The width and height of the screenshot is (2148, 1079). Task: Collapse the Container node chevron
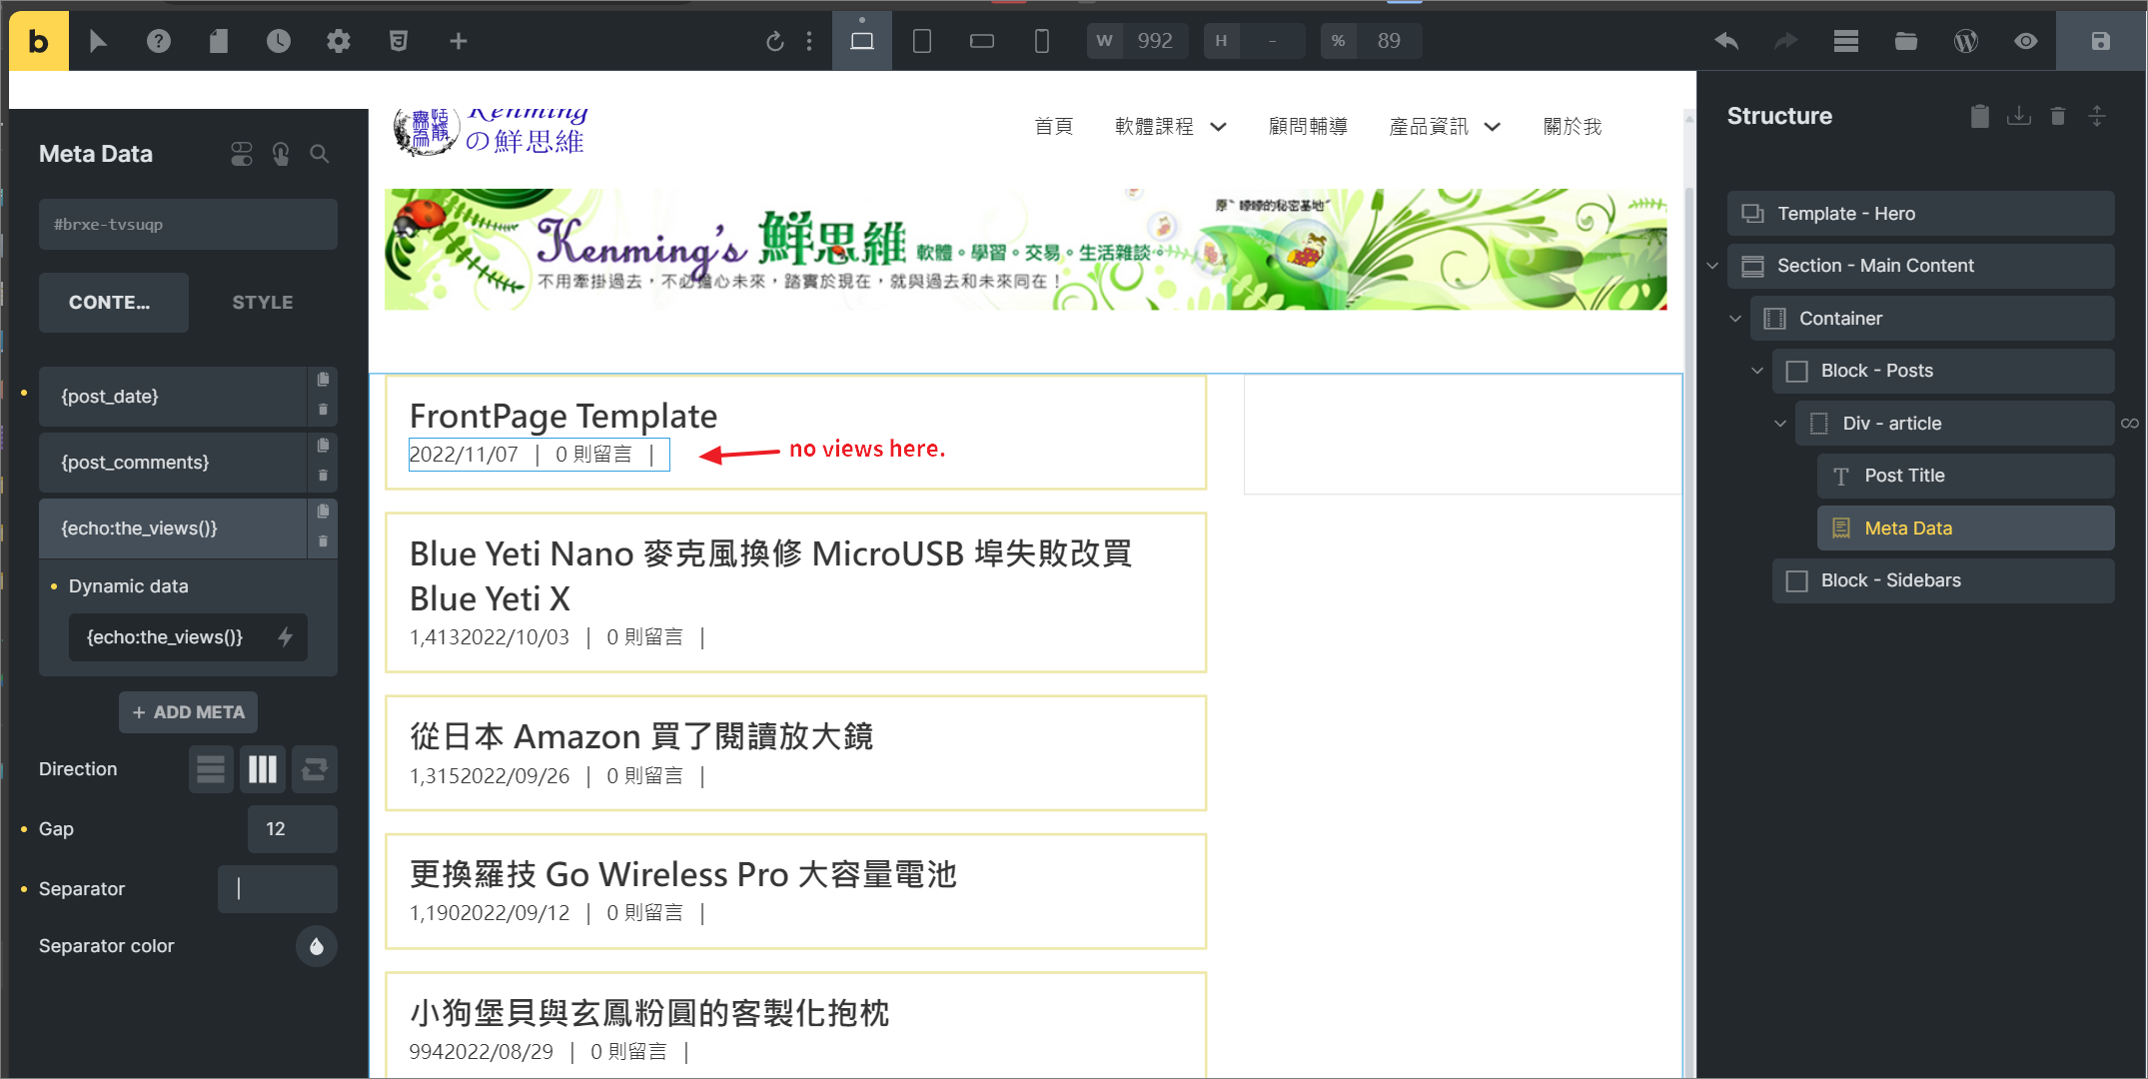[x=1735, y=319]
